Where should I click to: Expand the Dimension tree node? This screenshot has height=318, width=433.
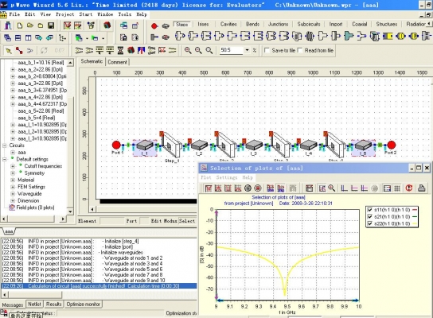[x=13, y=200]
